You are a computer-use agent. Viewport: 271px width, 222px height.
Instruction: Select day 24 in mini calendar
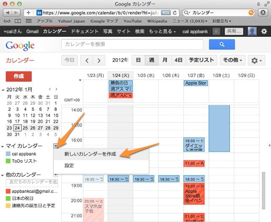pyautogui.click(x=17, y=128)
